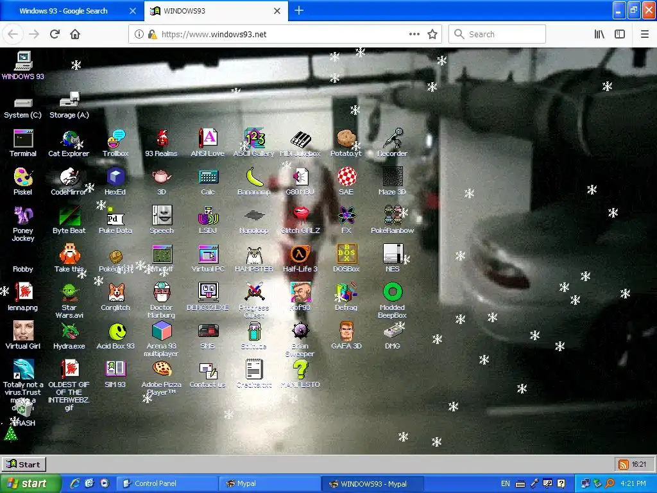Toggle the sidebar view icon

point(620,35)
